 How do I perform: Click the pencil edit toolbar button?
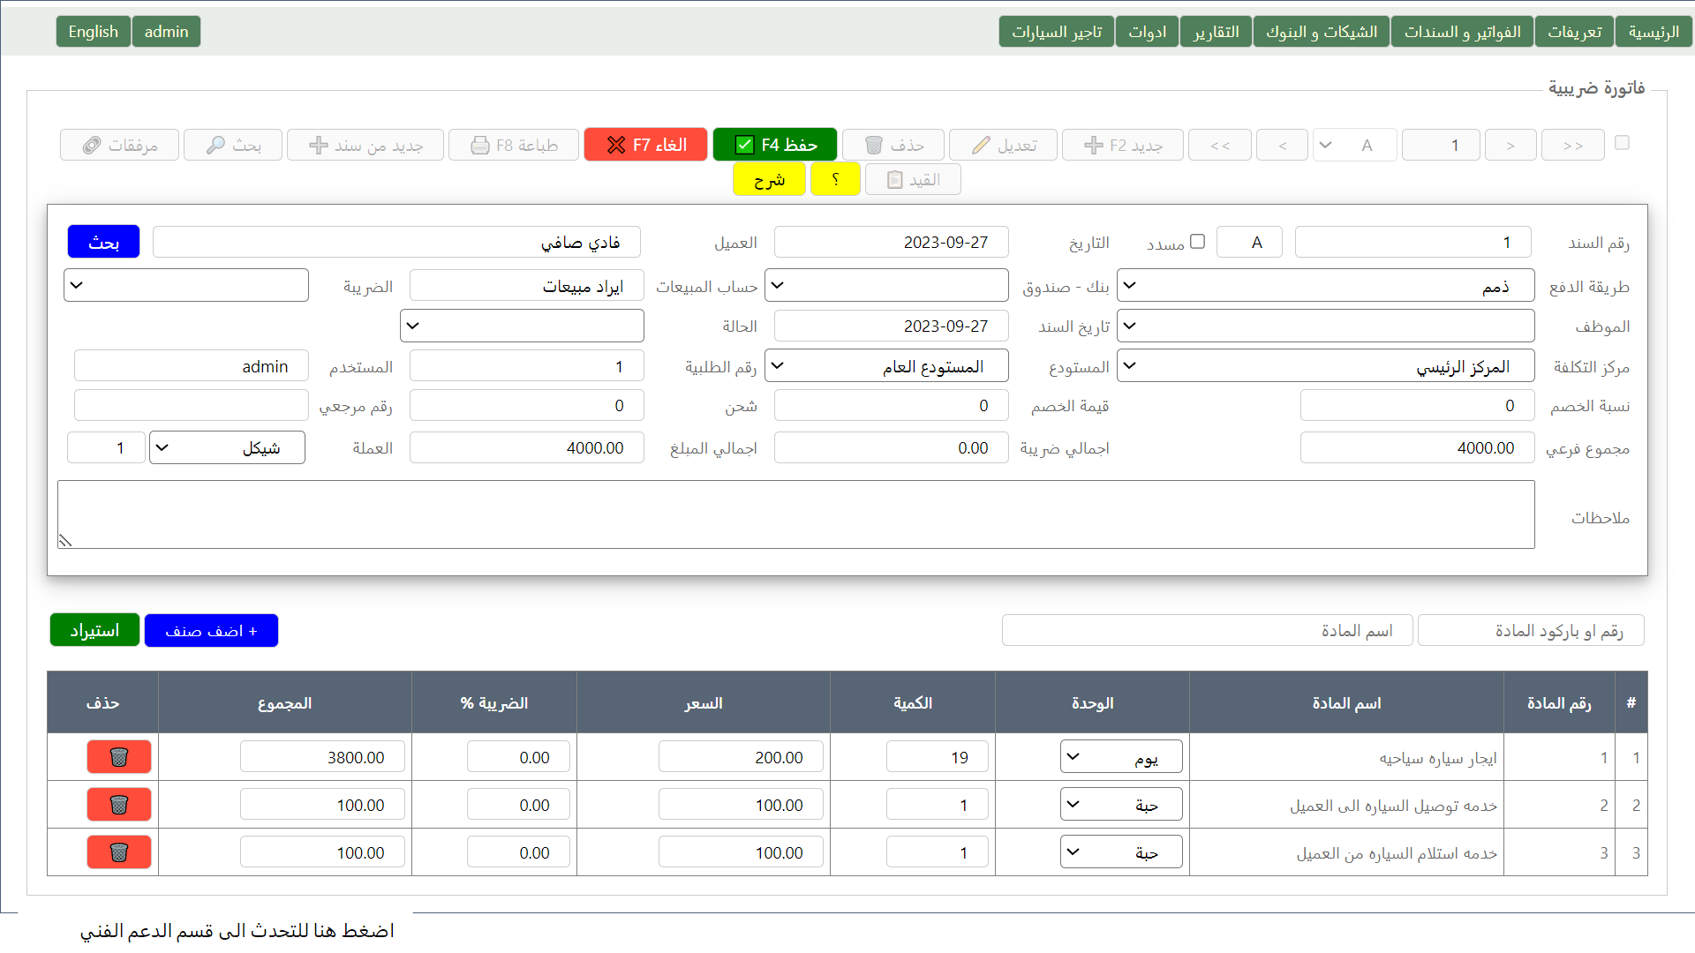pyautogui.click(x=1003, y=145)
